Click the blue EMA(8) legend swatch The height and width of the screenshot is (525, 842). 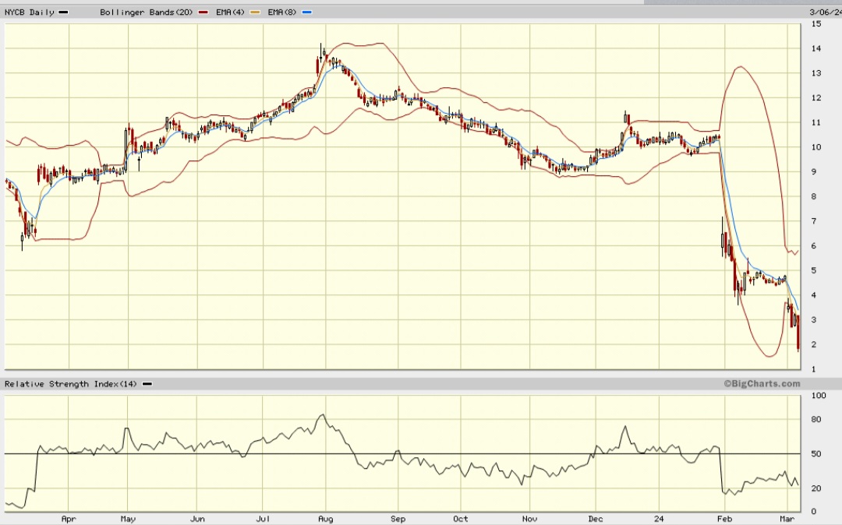coord(306,12)
